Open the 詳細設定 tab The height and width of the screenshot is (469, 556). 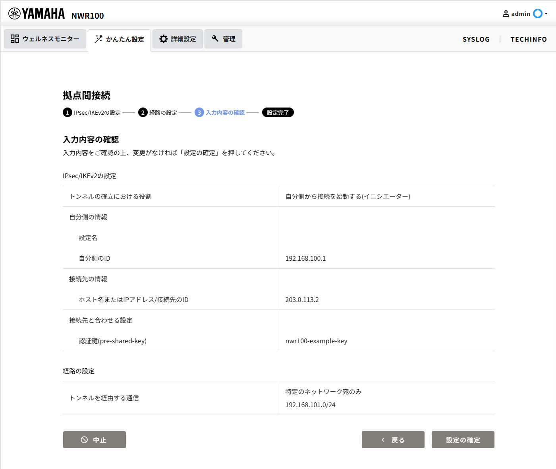pos(178,39)
